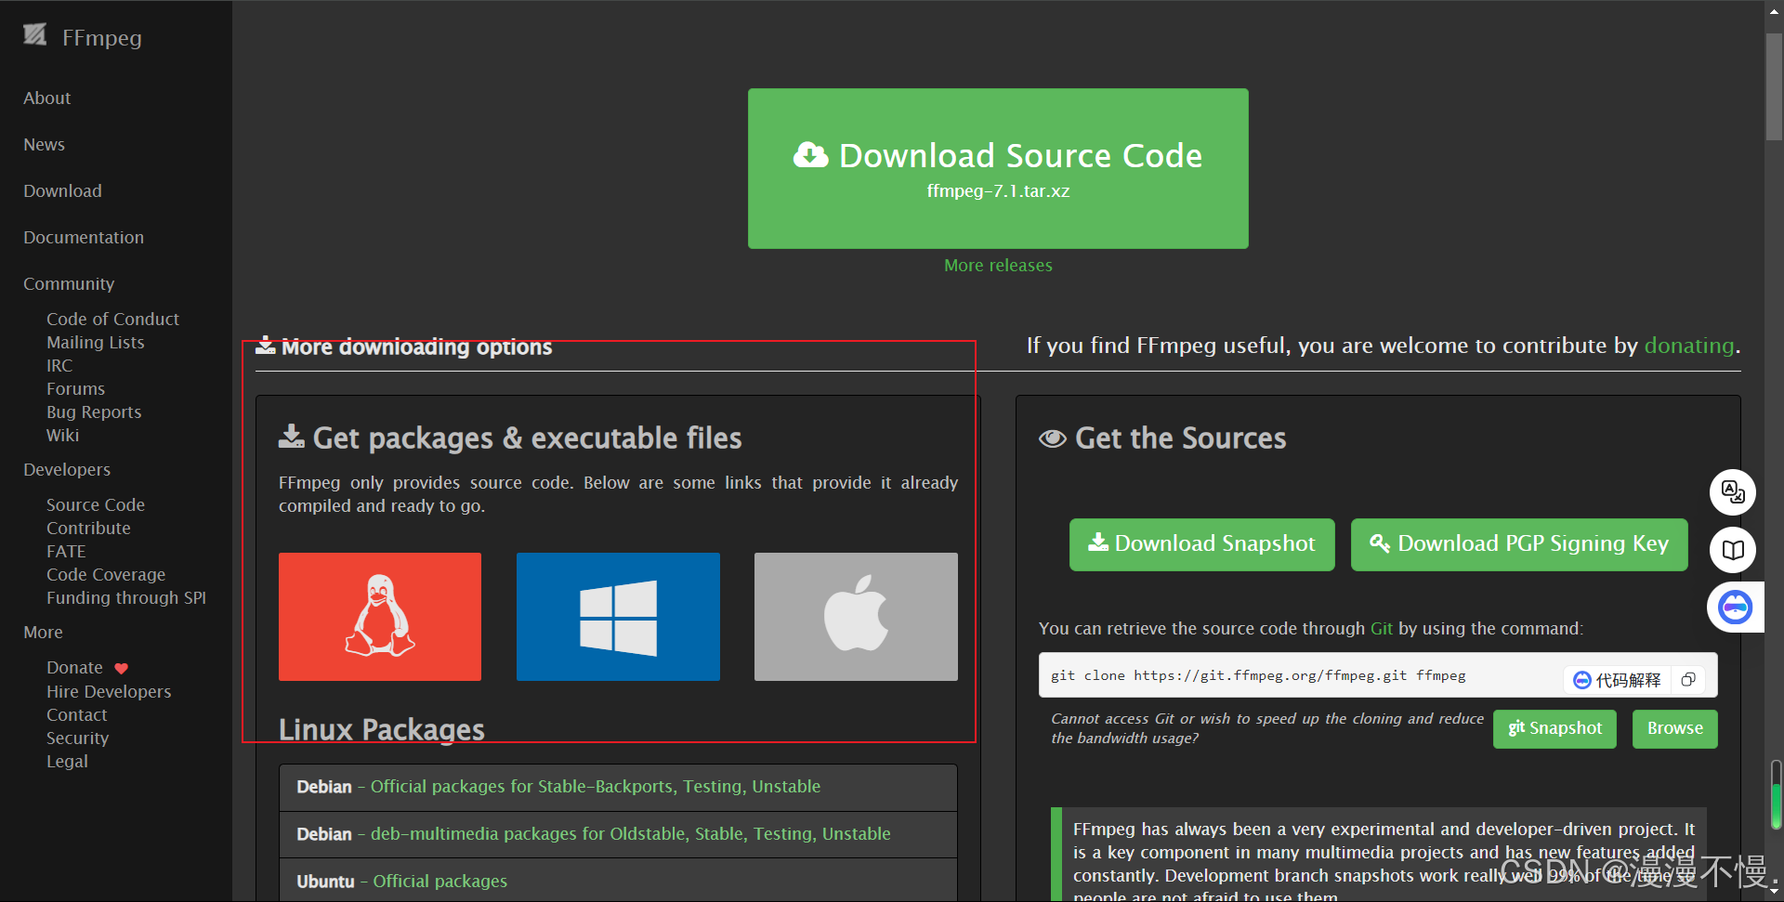1784x902 pixels.
Task: Open the reading mode book icon
Action: [1733, 550]
